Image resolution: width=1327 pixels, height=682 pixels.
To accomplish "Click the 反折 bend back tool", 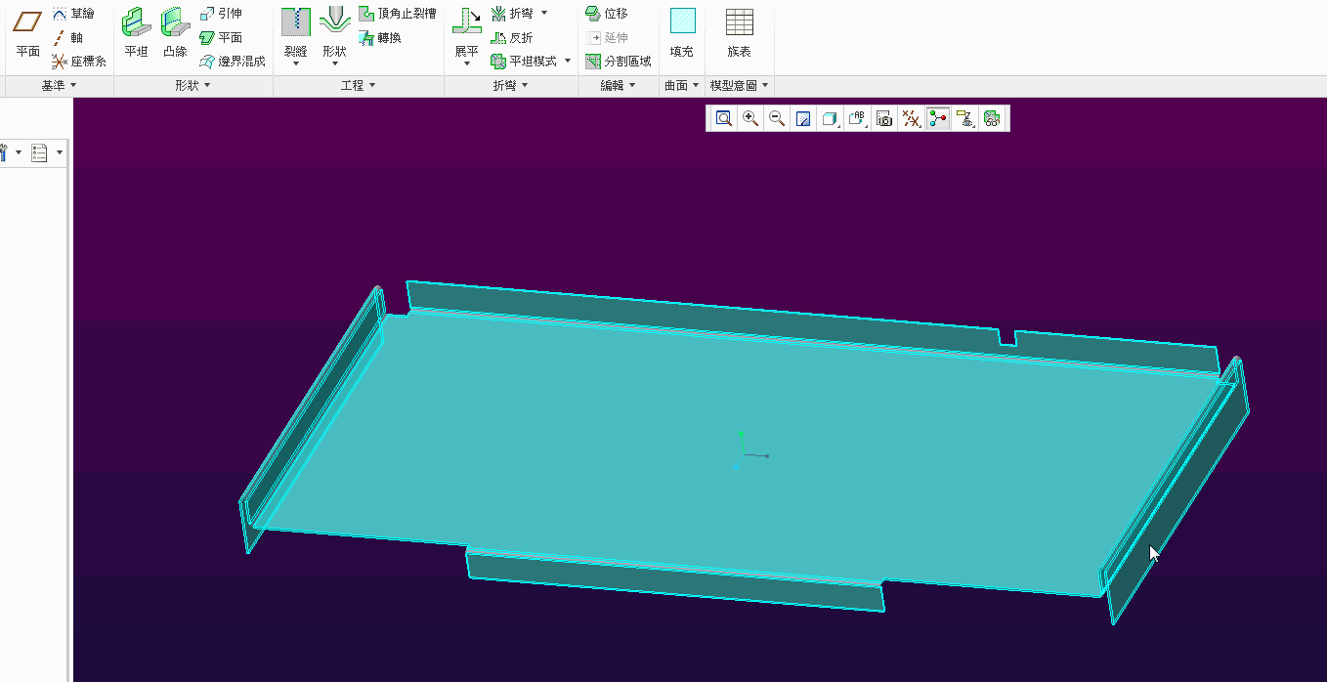I will coord(512,37).
